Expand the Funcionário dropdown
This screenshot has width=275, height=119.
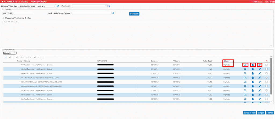[89, 6]
